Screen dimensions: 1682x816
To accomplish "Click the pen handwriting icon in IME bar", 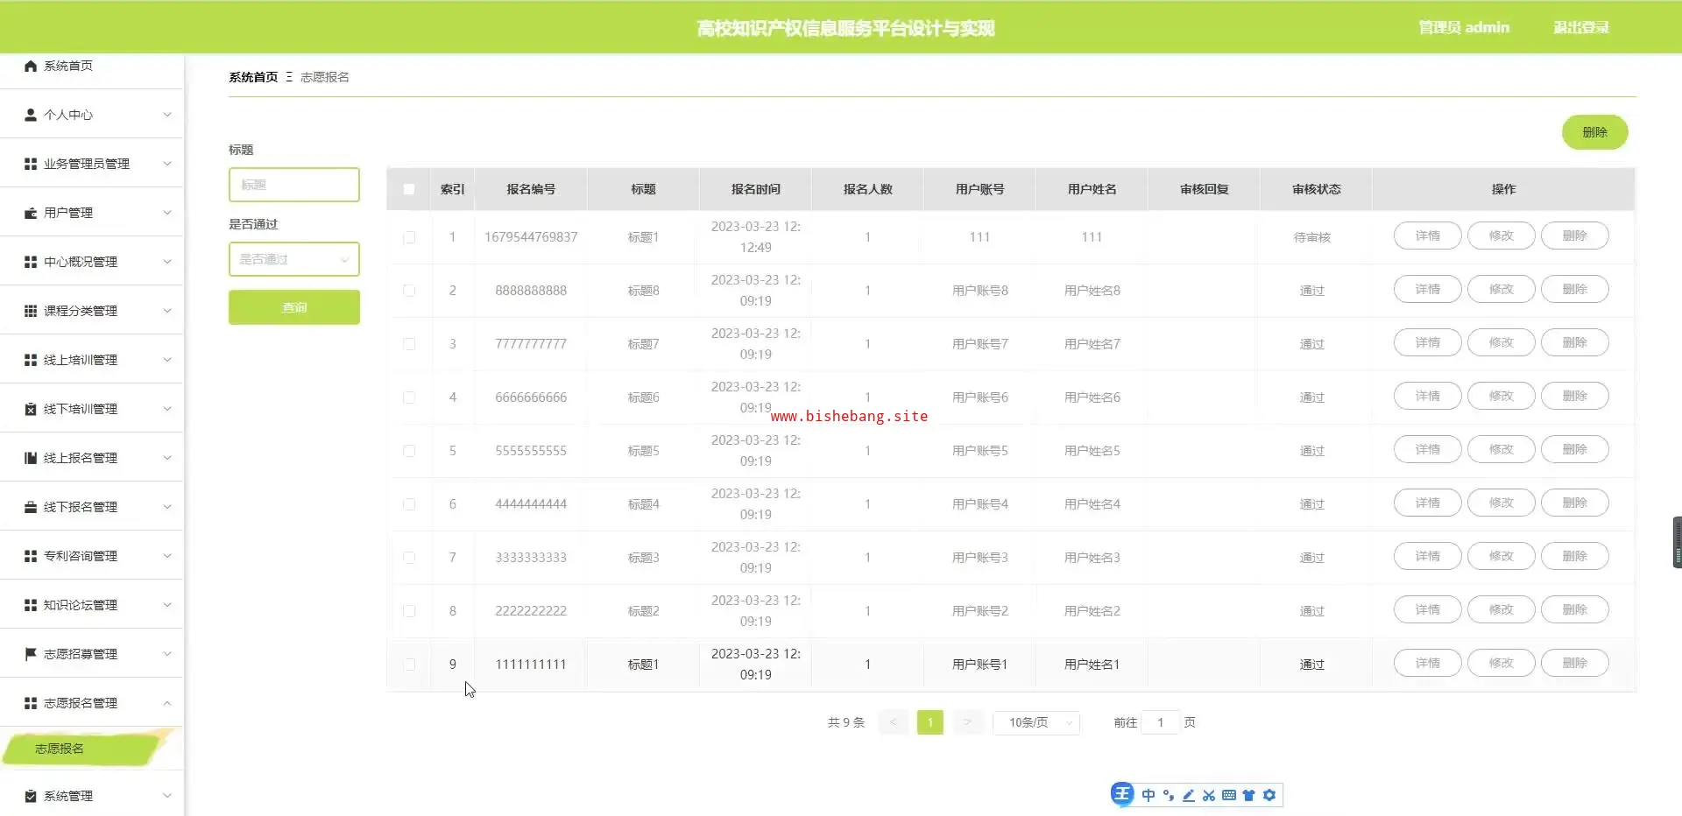I will point(1189,795).
